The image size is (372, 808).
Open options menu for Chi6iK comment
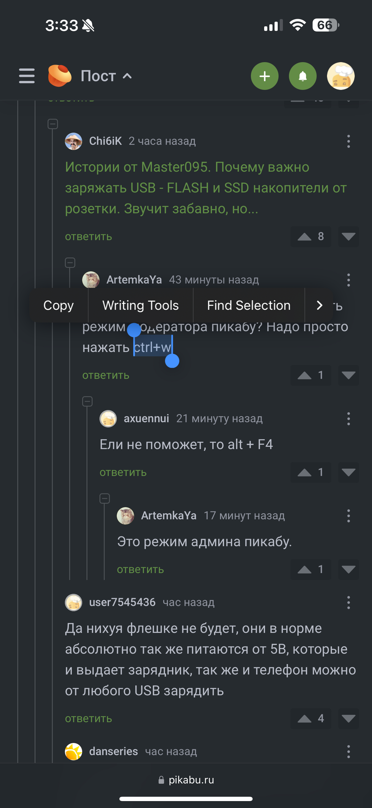coord(348,141)
